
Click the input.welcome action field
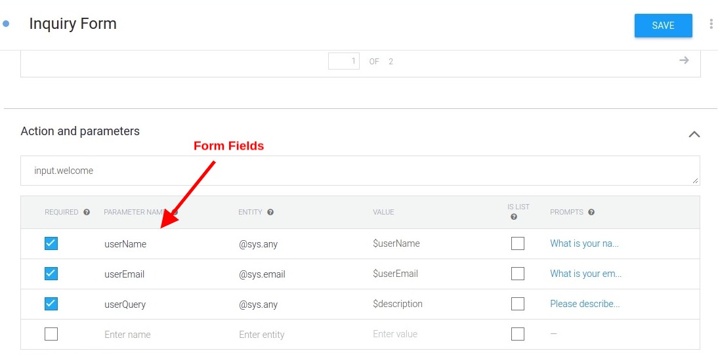(x=360, y=171)
